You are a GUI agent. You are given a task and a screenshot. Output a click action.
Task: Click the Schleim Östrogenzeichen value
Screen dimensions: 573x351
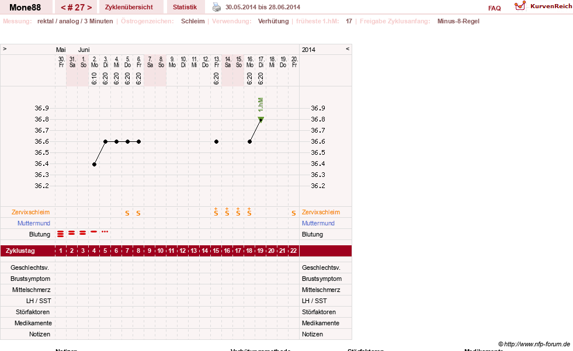coord(193,21)
